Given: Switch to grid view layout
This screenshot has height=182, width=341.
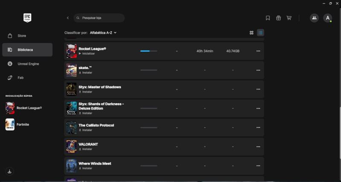Looking at the screenshot, I should click(x=251, y=32).
